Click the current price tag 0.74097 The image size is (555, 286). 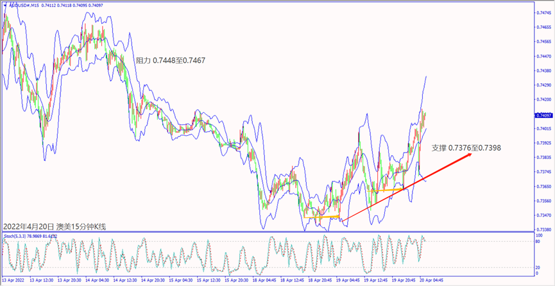tap(542, 115)
